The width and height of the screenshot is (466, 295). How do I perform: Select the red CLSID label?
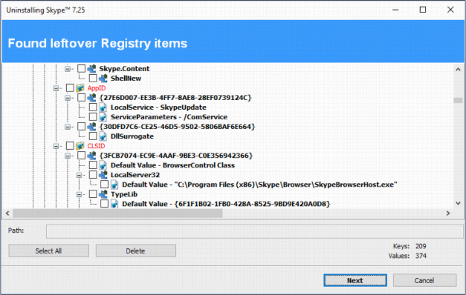[x=96, y=146]
